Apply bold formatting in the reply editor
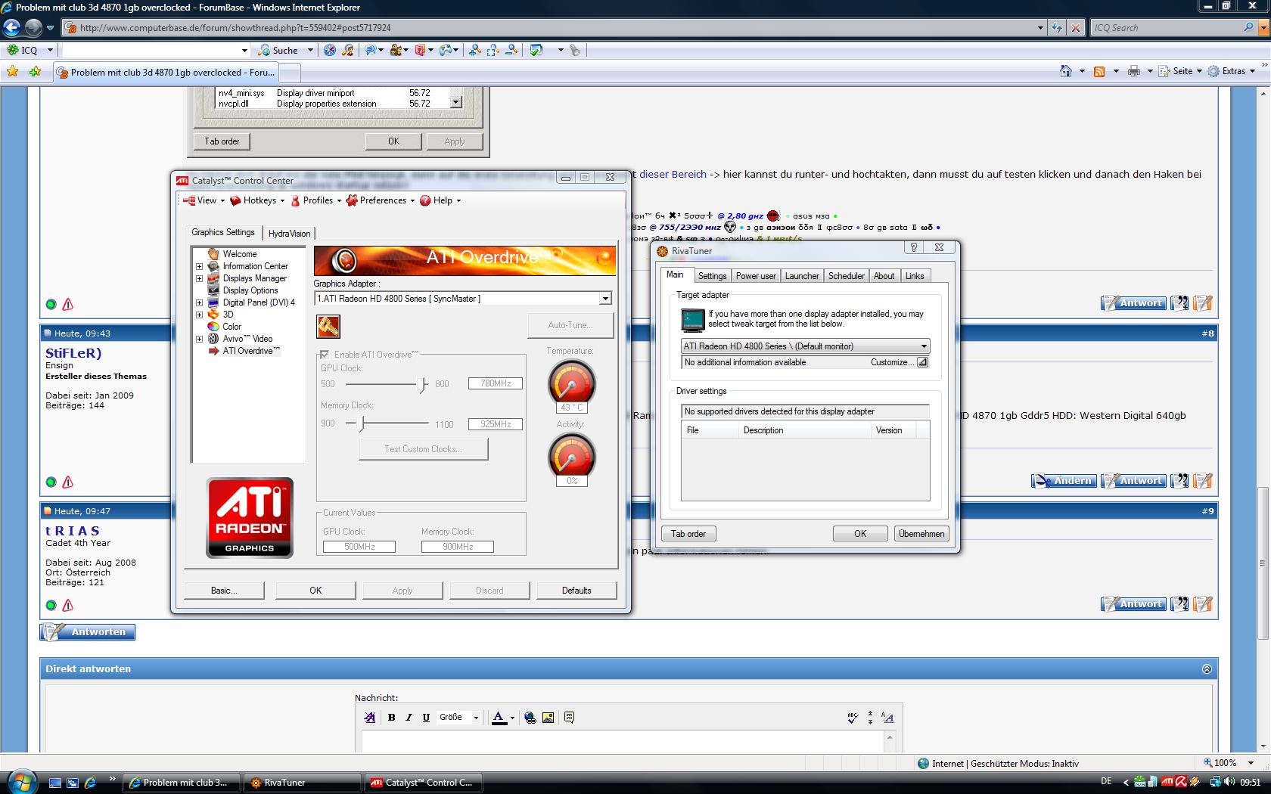This screenshot has width=1271, height=794. 391,718
